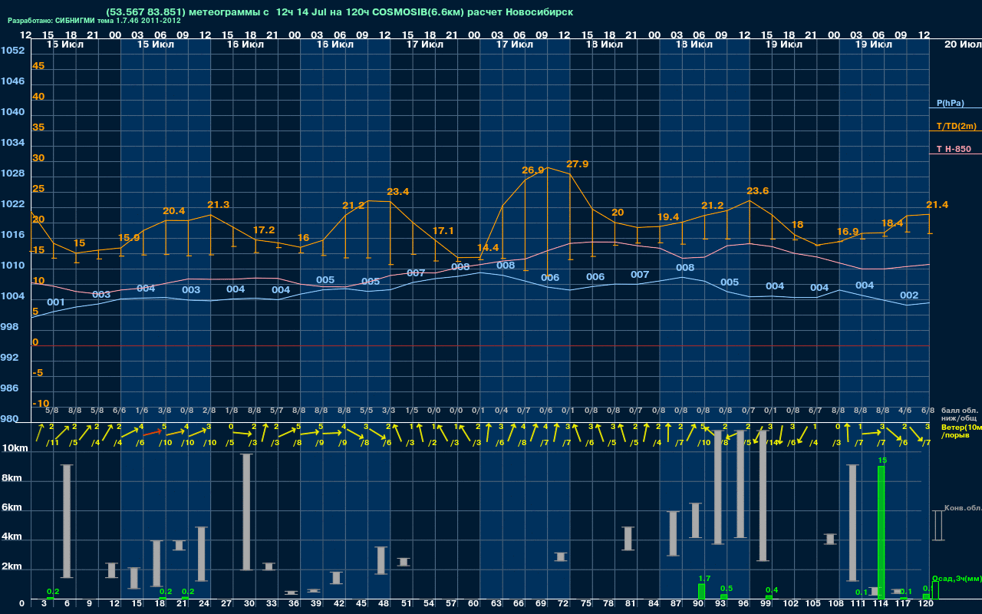Click the 001 pressure value label

coord(55,302)
